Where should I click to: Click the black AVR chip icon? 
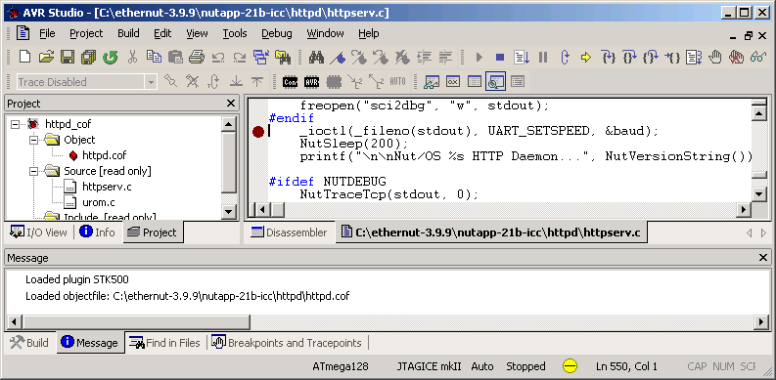click(312, 81)
